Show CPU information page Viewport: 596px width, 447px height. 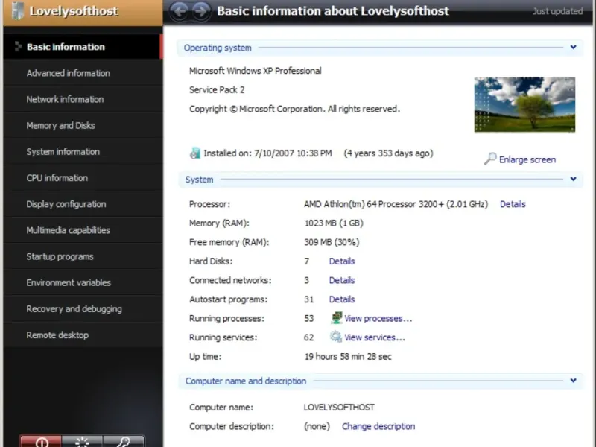(x=83, y=178)
